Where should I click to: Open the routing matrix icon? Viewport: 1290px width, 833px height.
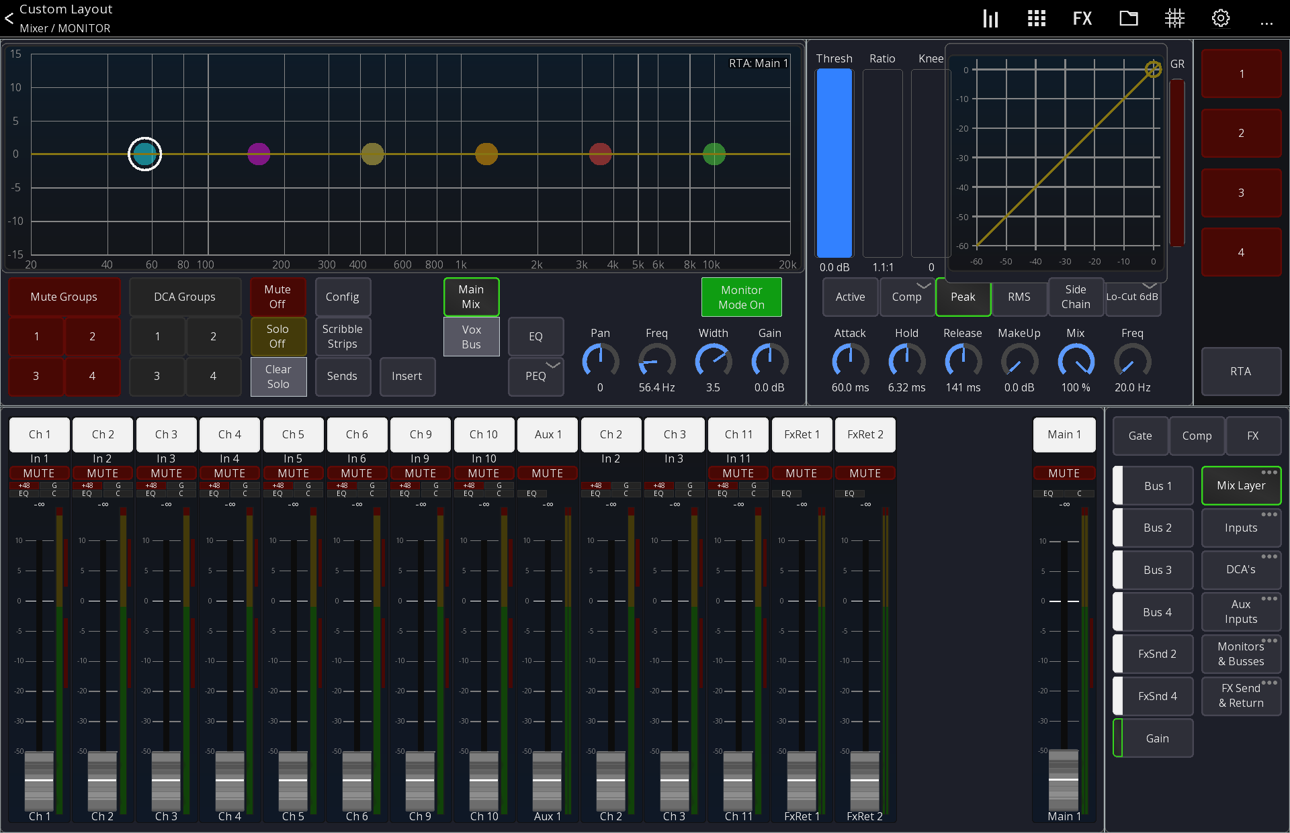1174,18
